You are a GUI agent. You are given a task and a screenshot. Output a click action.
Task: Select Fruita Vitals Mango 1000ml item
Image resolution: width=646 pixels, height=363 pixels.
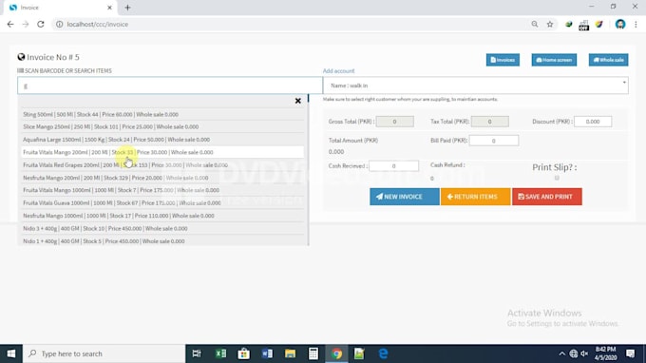[162, 190]
